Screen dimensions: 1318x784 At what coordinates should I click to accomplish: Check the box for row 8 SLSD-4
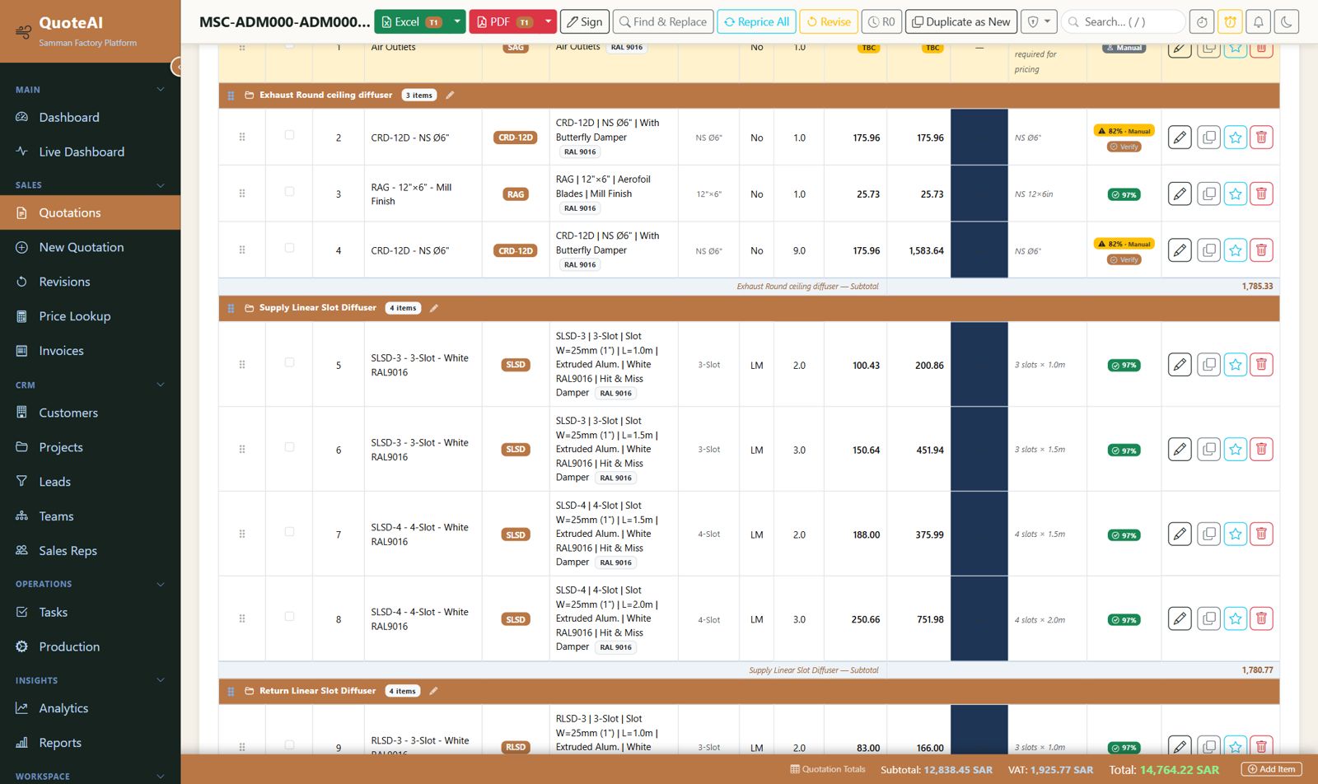(289, 617)
